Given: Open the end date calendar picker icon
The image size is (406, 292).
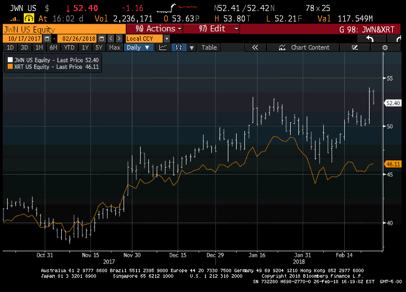Looking at the screenshot, I should [101, 39].
